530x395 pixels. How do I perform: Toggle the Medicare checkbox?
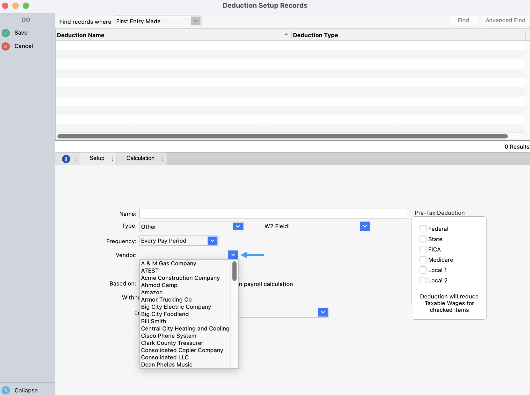click(x=423, y=260)
